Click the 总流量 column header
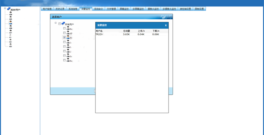 127,31
